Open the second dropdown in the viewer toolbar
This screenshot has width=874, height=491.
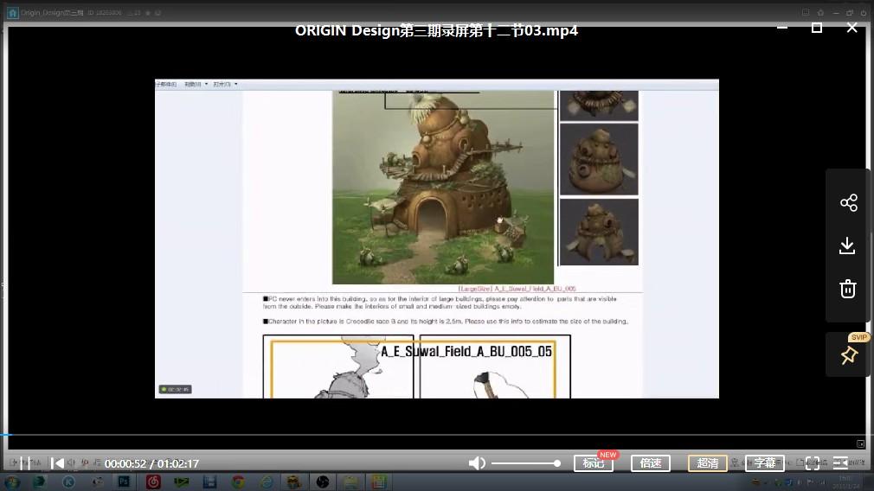point(196,84)
